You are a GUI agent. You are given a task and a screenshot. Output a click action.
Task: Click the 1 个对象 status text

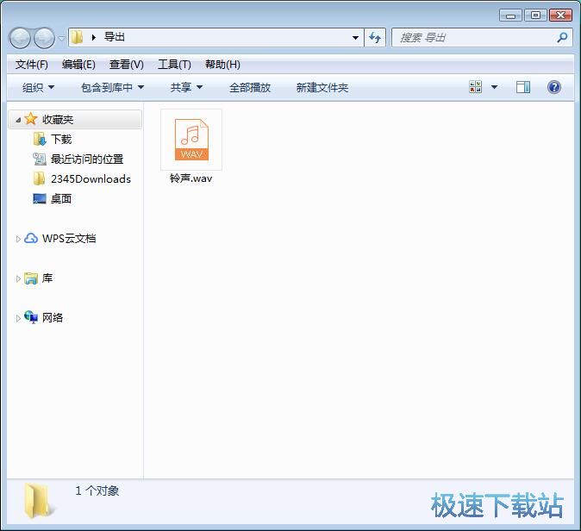pyautogui.click(x=97, y=491)
